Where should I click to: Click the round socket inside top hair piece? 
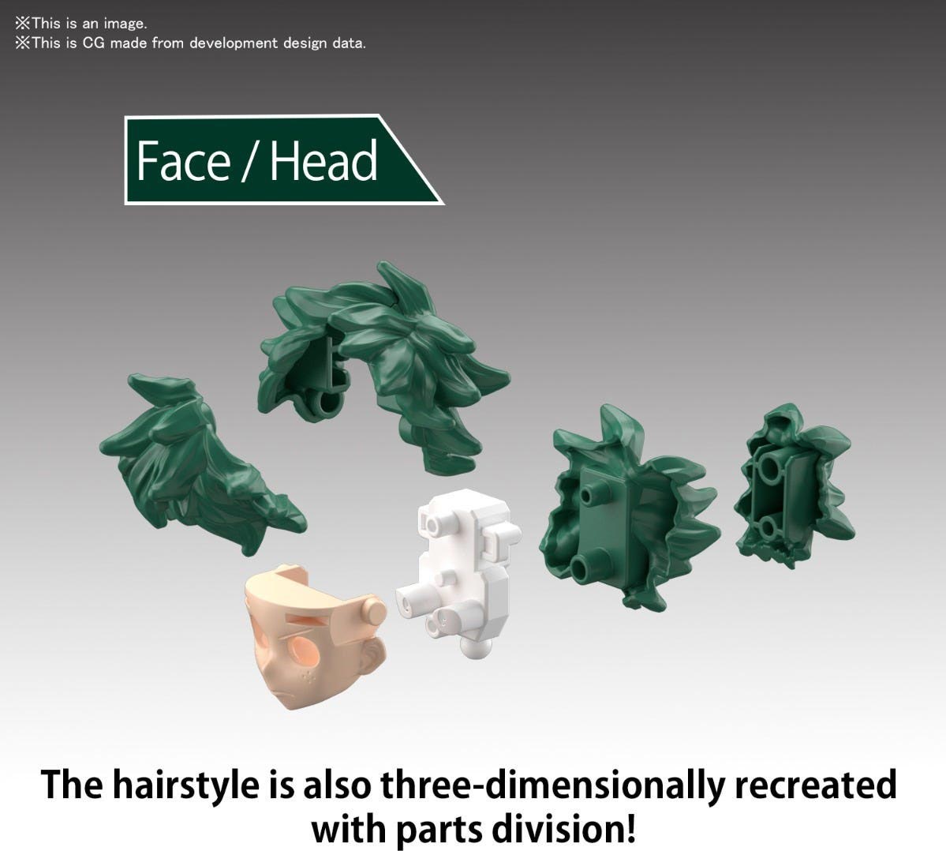pyautogui.click(x=325, y=404)
